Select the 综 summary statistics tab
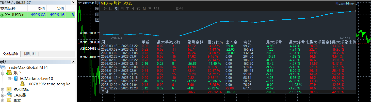The height and width of the screenshot is (102, 371). coord(105,9)
